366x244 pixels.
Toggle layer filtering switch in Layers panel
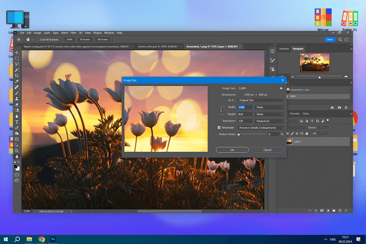click(328, 121)
